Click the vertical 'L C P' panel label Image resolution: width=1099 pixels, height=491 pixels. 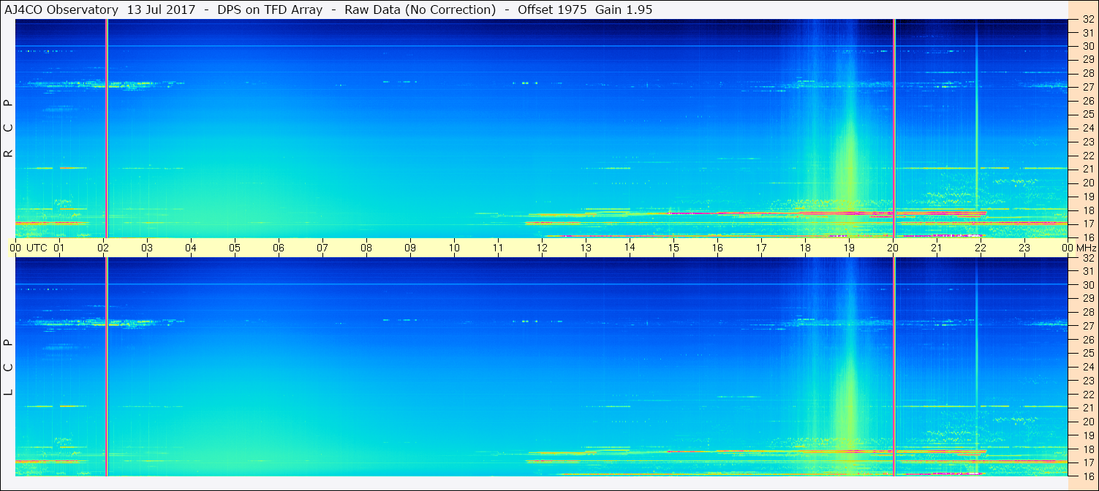(x=8, y=368)
